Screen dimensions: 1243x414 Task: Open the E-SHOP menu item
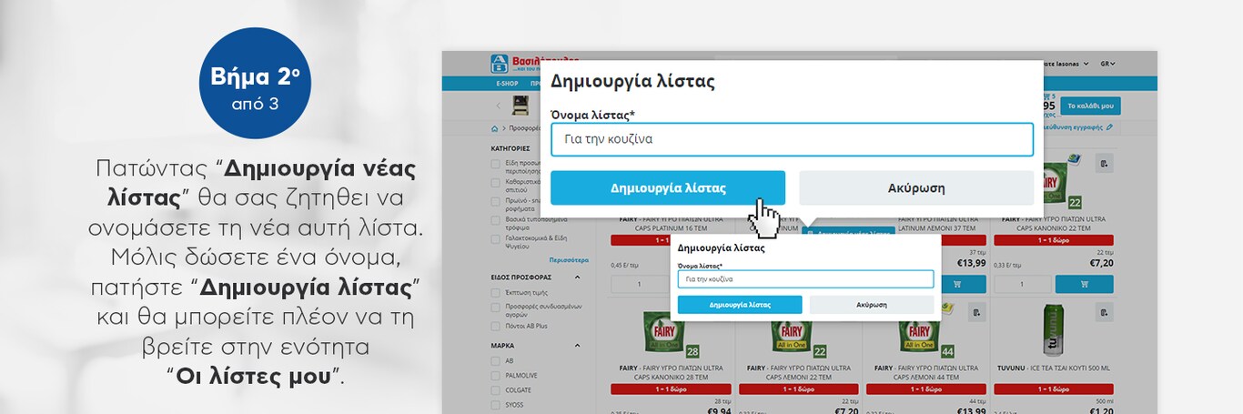507,84
